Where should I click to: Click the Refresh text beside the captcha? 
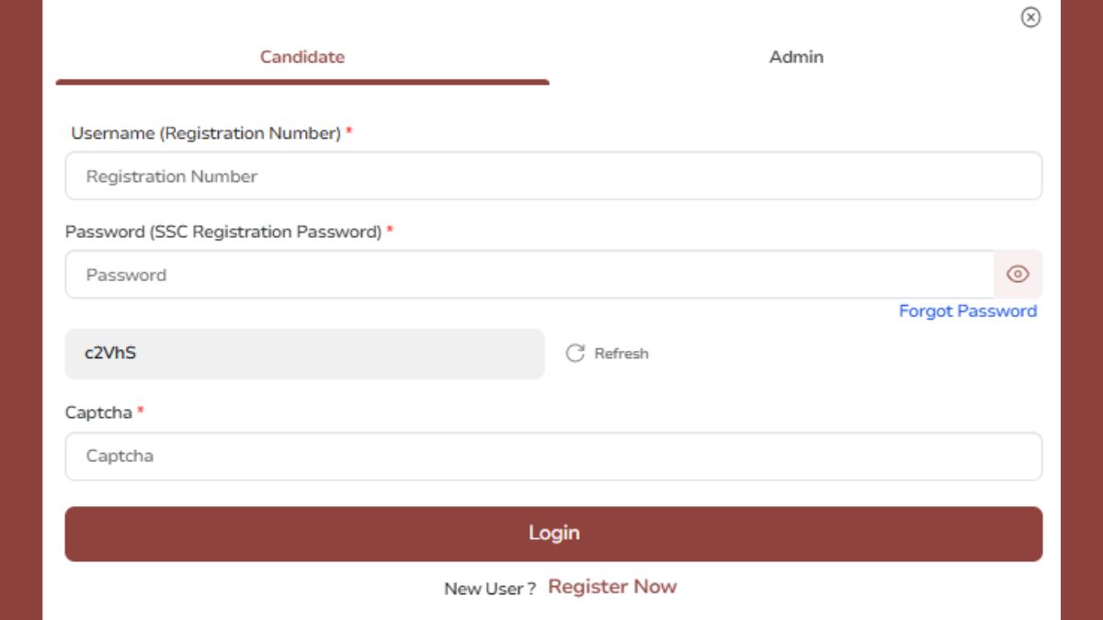point(621,354)
